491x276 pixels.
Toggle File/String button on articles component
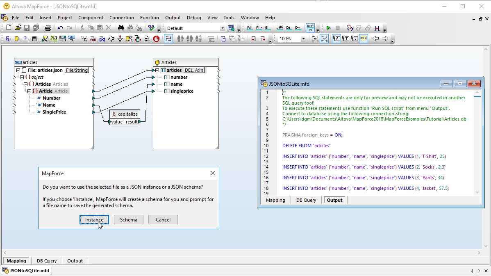77,70
